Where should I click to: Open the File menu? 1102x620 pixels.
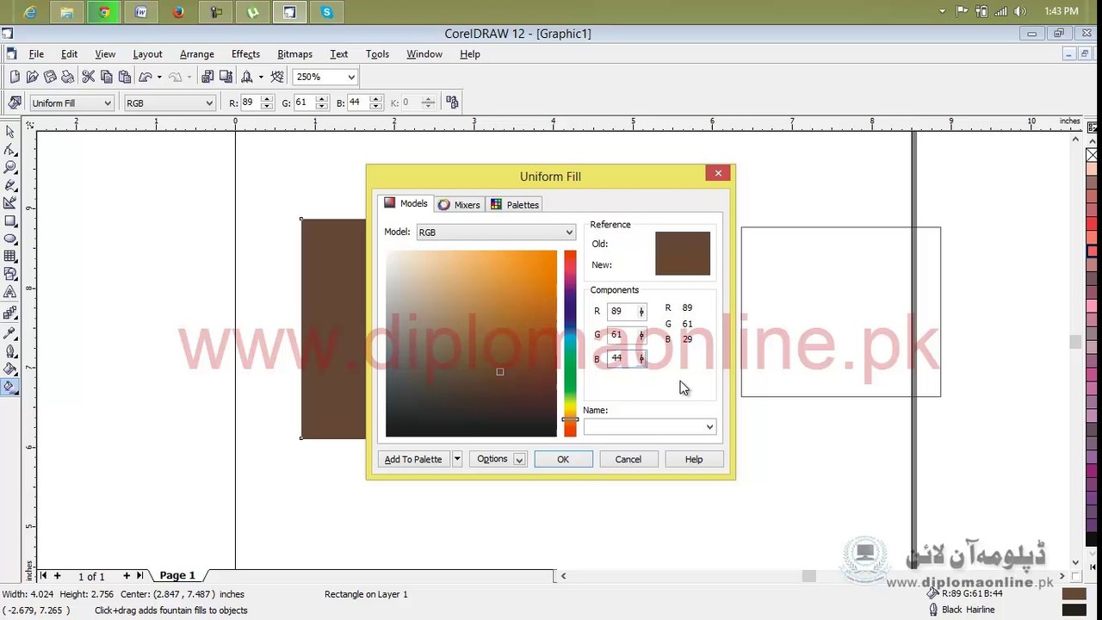click(x=36, y=53)
